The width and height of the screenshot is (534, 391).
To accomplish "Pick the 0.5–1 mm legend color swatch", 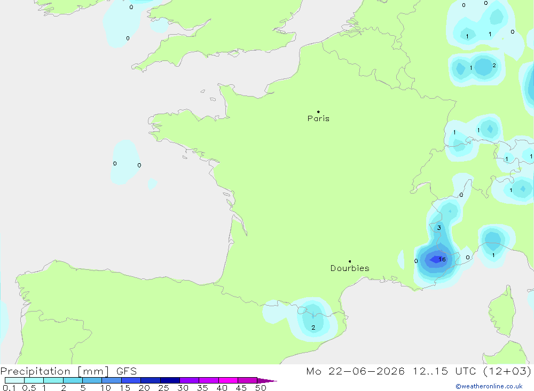I will 34,380.
